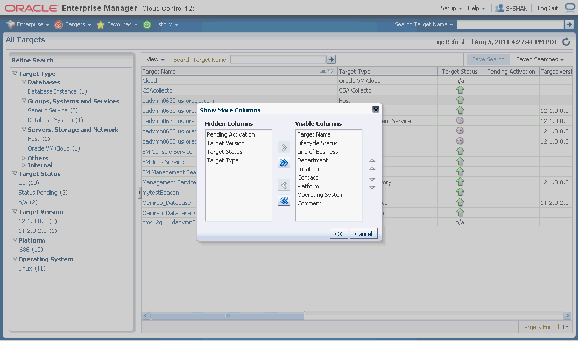
Task: Move all columns to Visible Columns
Action: click(x=284, y=163)
